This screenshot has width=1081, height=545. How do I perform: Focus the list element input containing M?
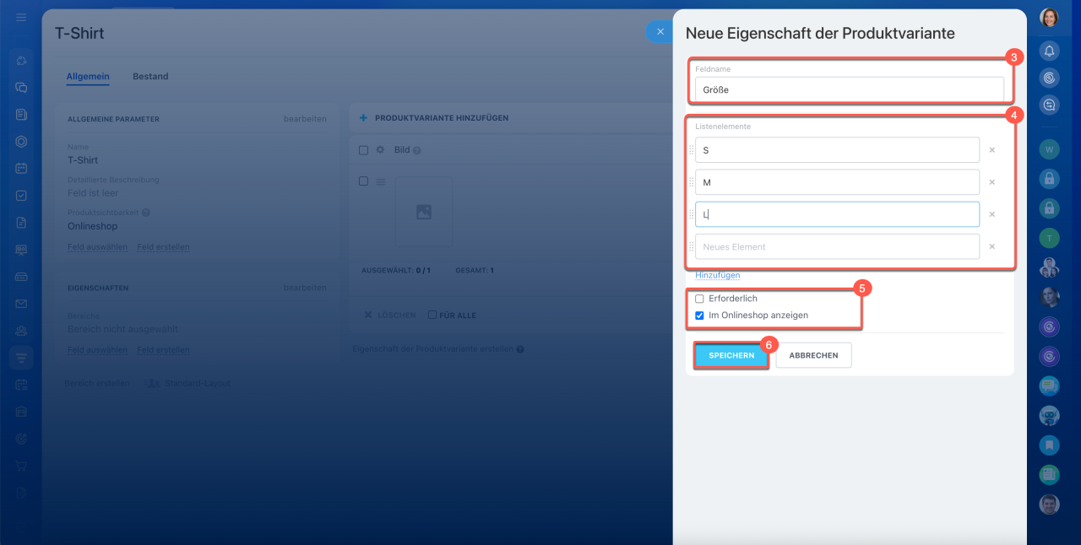coord(837,182)
